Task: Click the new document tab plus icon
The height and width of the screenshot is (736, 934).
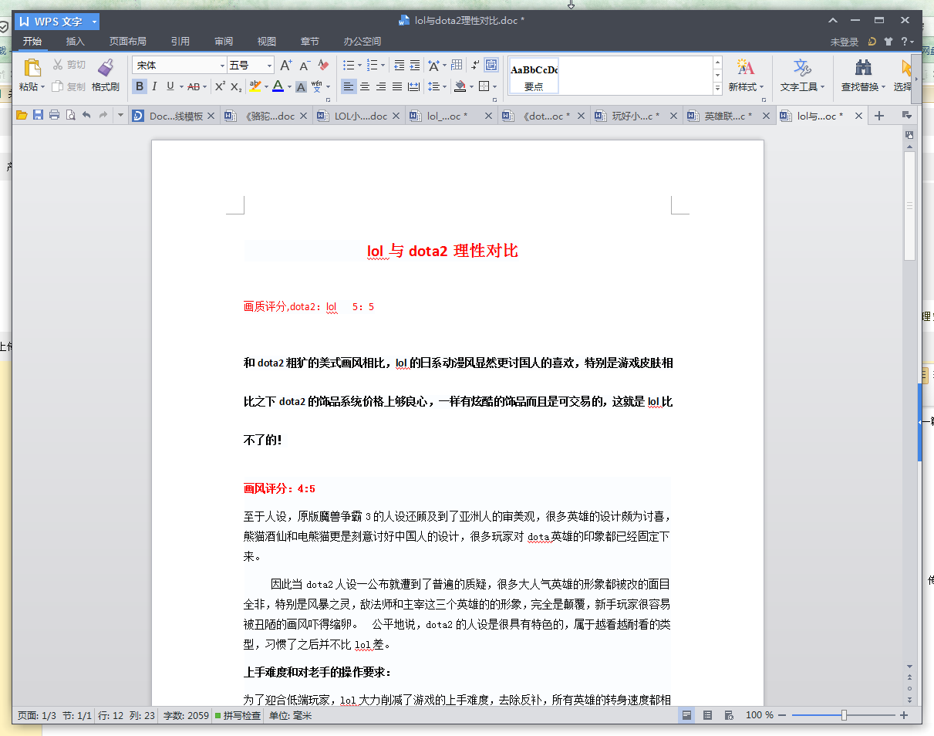Action: 878,116
